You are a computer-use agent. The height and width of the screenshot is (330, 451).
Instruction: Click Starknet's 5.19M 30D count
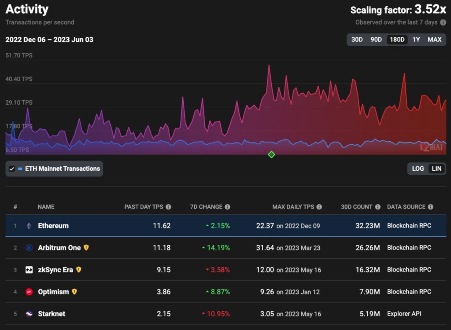(370, 314)
